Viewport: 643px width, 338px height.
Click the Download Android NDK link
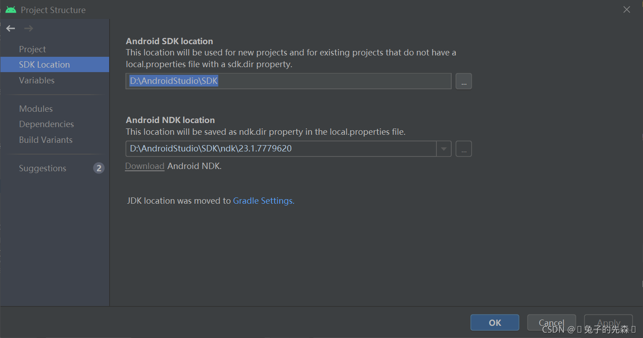tap(145, 166)
